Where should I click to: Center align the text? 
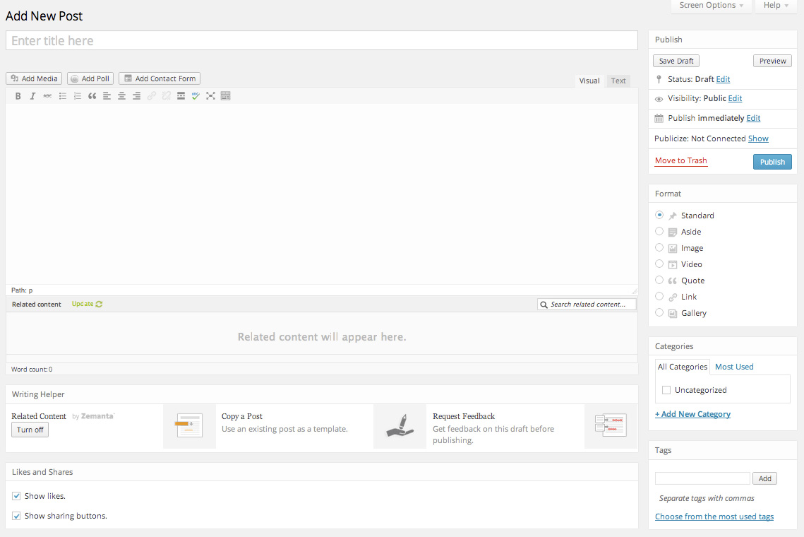[121, 96]
